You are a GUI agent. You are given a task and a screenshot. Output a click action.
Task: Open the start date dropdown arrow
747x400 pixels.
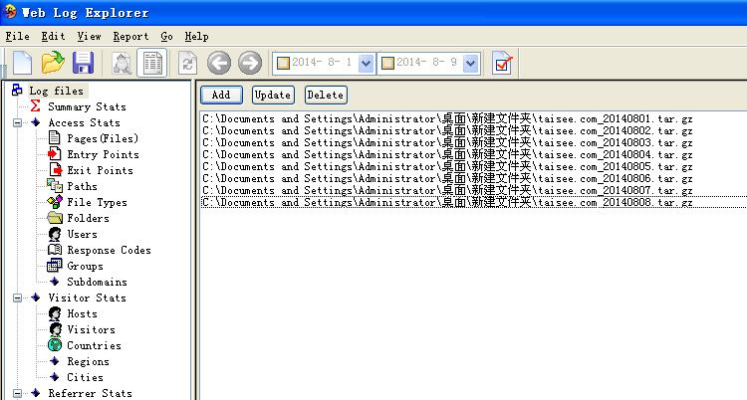pyautogui.click(x=365, y=64)
